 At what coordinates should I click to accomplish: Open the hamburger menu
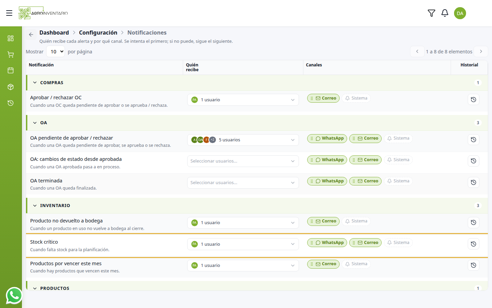[x=9, y=13]
